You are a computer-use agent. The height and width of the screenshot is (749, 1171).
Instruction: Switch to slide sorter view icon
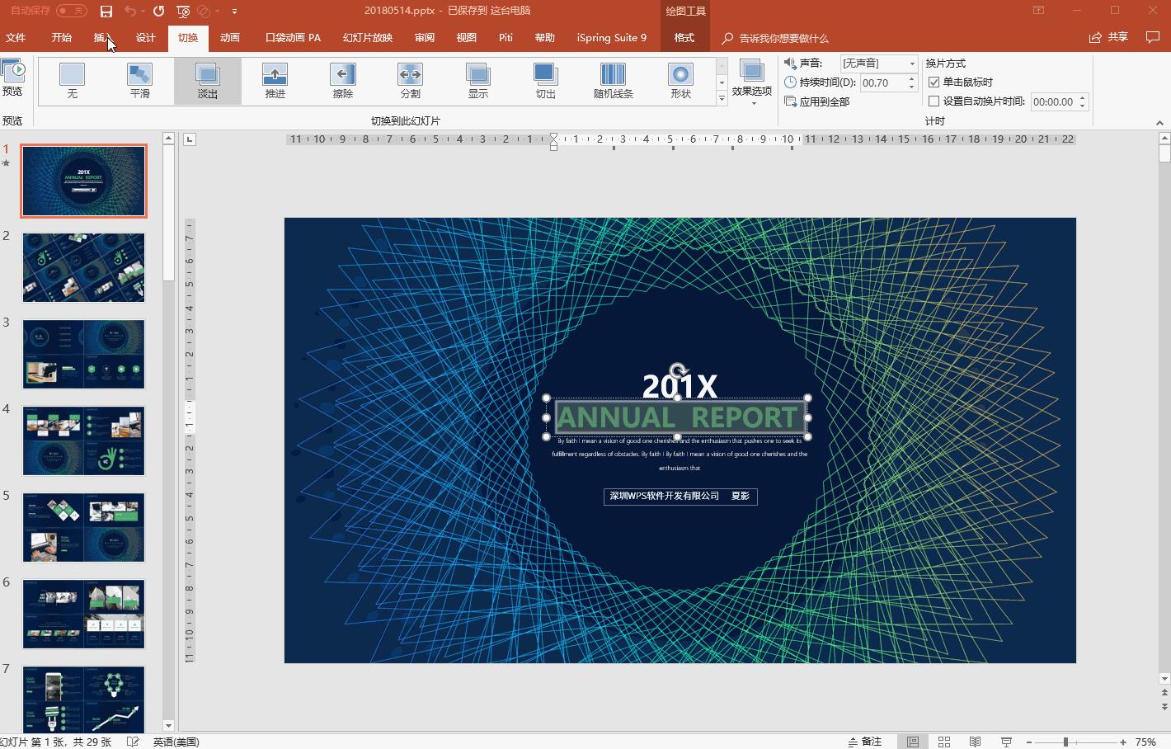click(x=944, y=742)
